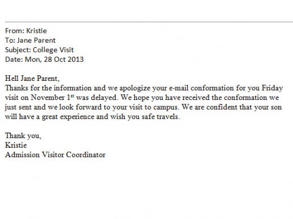Image resolution: width=293 pixels, height=219 pixels.
Task: Click the greeting 'Hell Jane Parent,'
Action: click(32, 79)
